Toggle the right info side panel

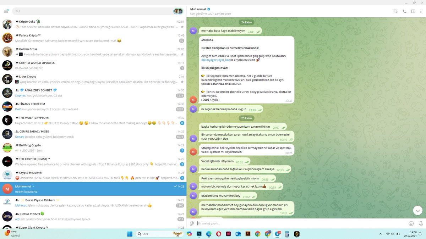point(413,11)
